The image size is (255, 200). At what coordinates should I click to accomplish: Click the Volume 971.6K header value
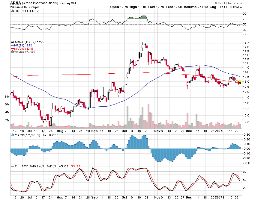coord(196,7)
